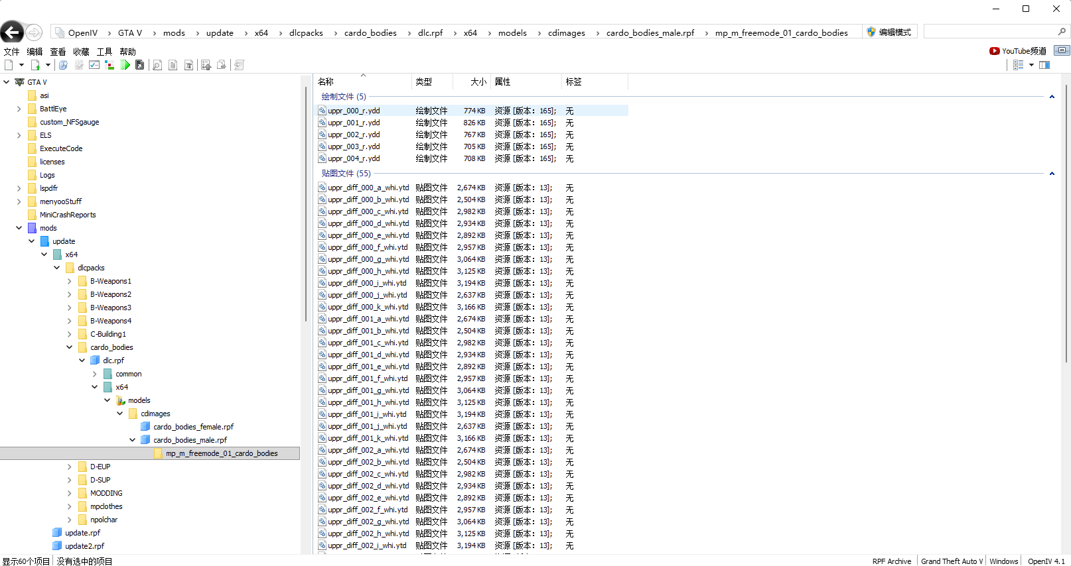The image size is (1071, 566).
Task: Click the document with T toolbar icon
Action: point(189,65)
